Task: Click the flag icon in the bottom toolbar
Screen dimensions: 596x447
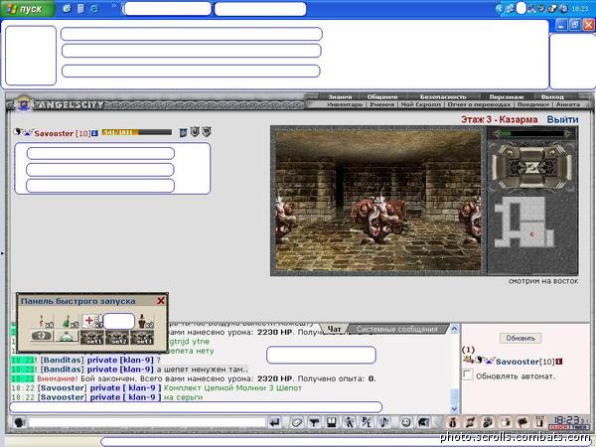Action: coord(522,422)
